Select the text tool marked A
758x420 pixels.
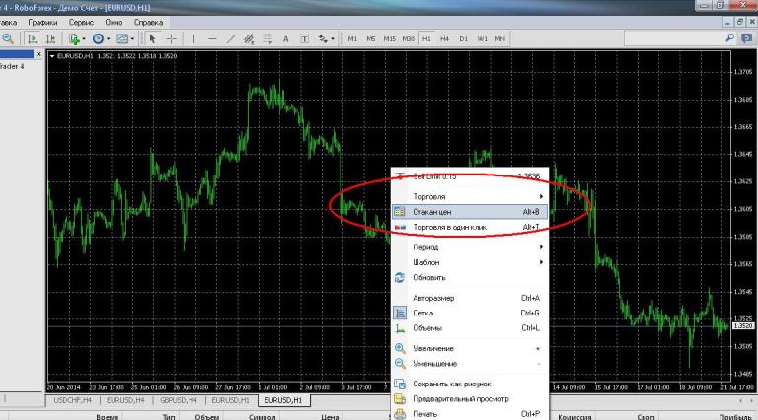(285, 38)
